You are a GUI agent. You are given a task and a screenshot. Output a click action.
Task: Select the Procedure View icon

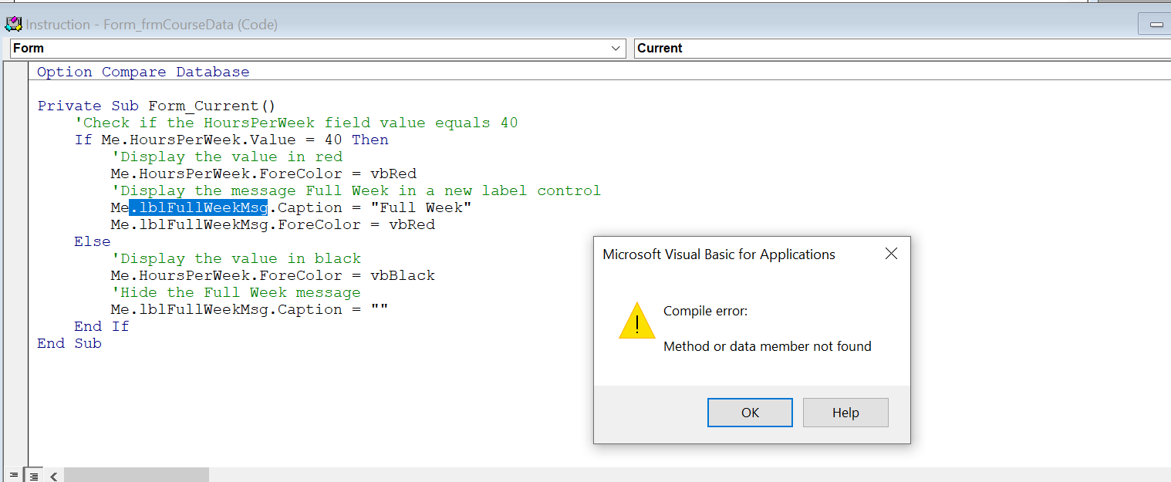tap(12, 475)
